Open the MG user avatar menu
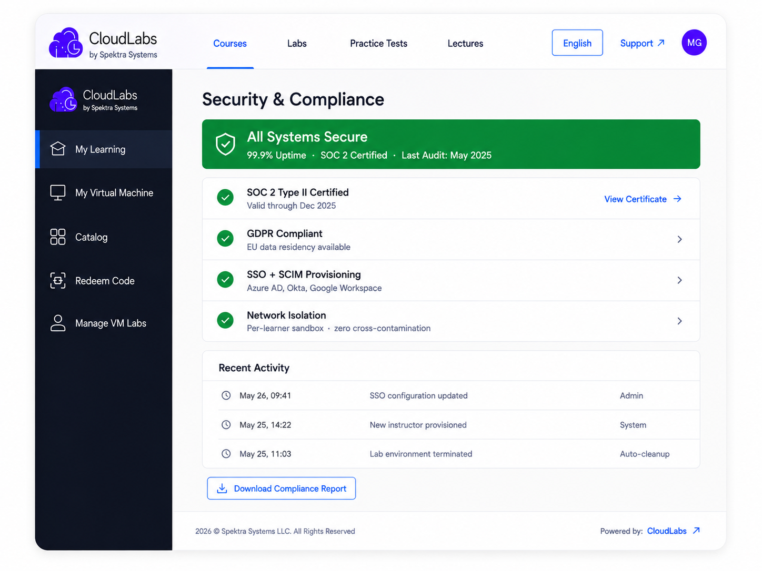 (x=694, y=43)
